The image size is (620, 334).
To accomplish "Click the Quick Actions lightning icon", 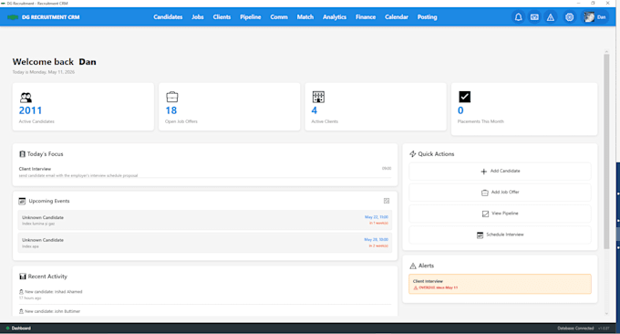I will pyautogui.click(x=412, y=154).
